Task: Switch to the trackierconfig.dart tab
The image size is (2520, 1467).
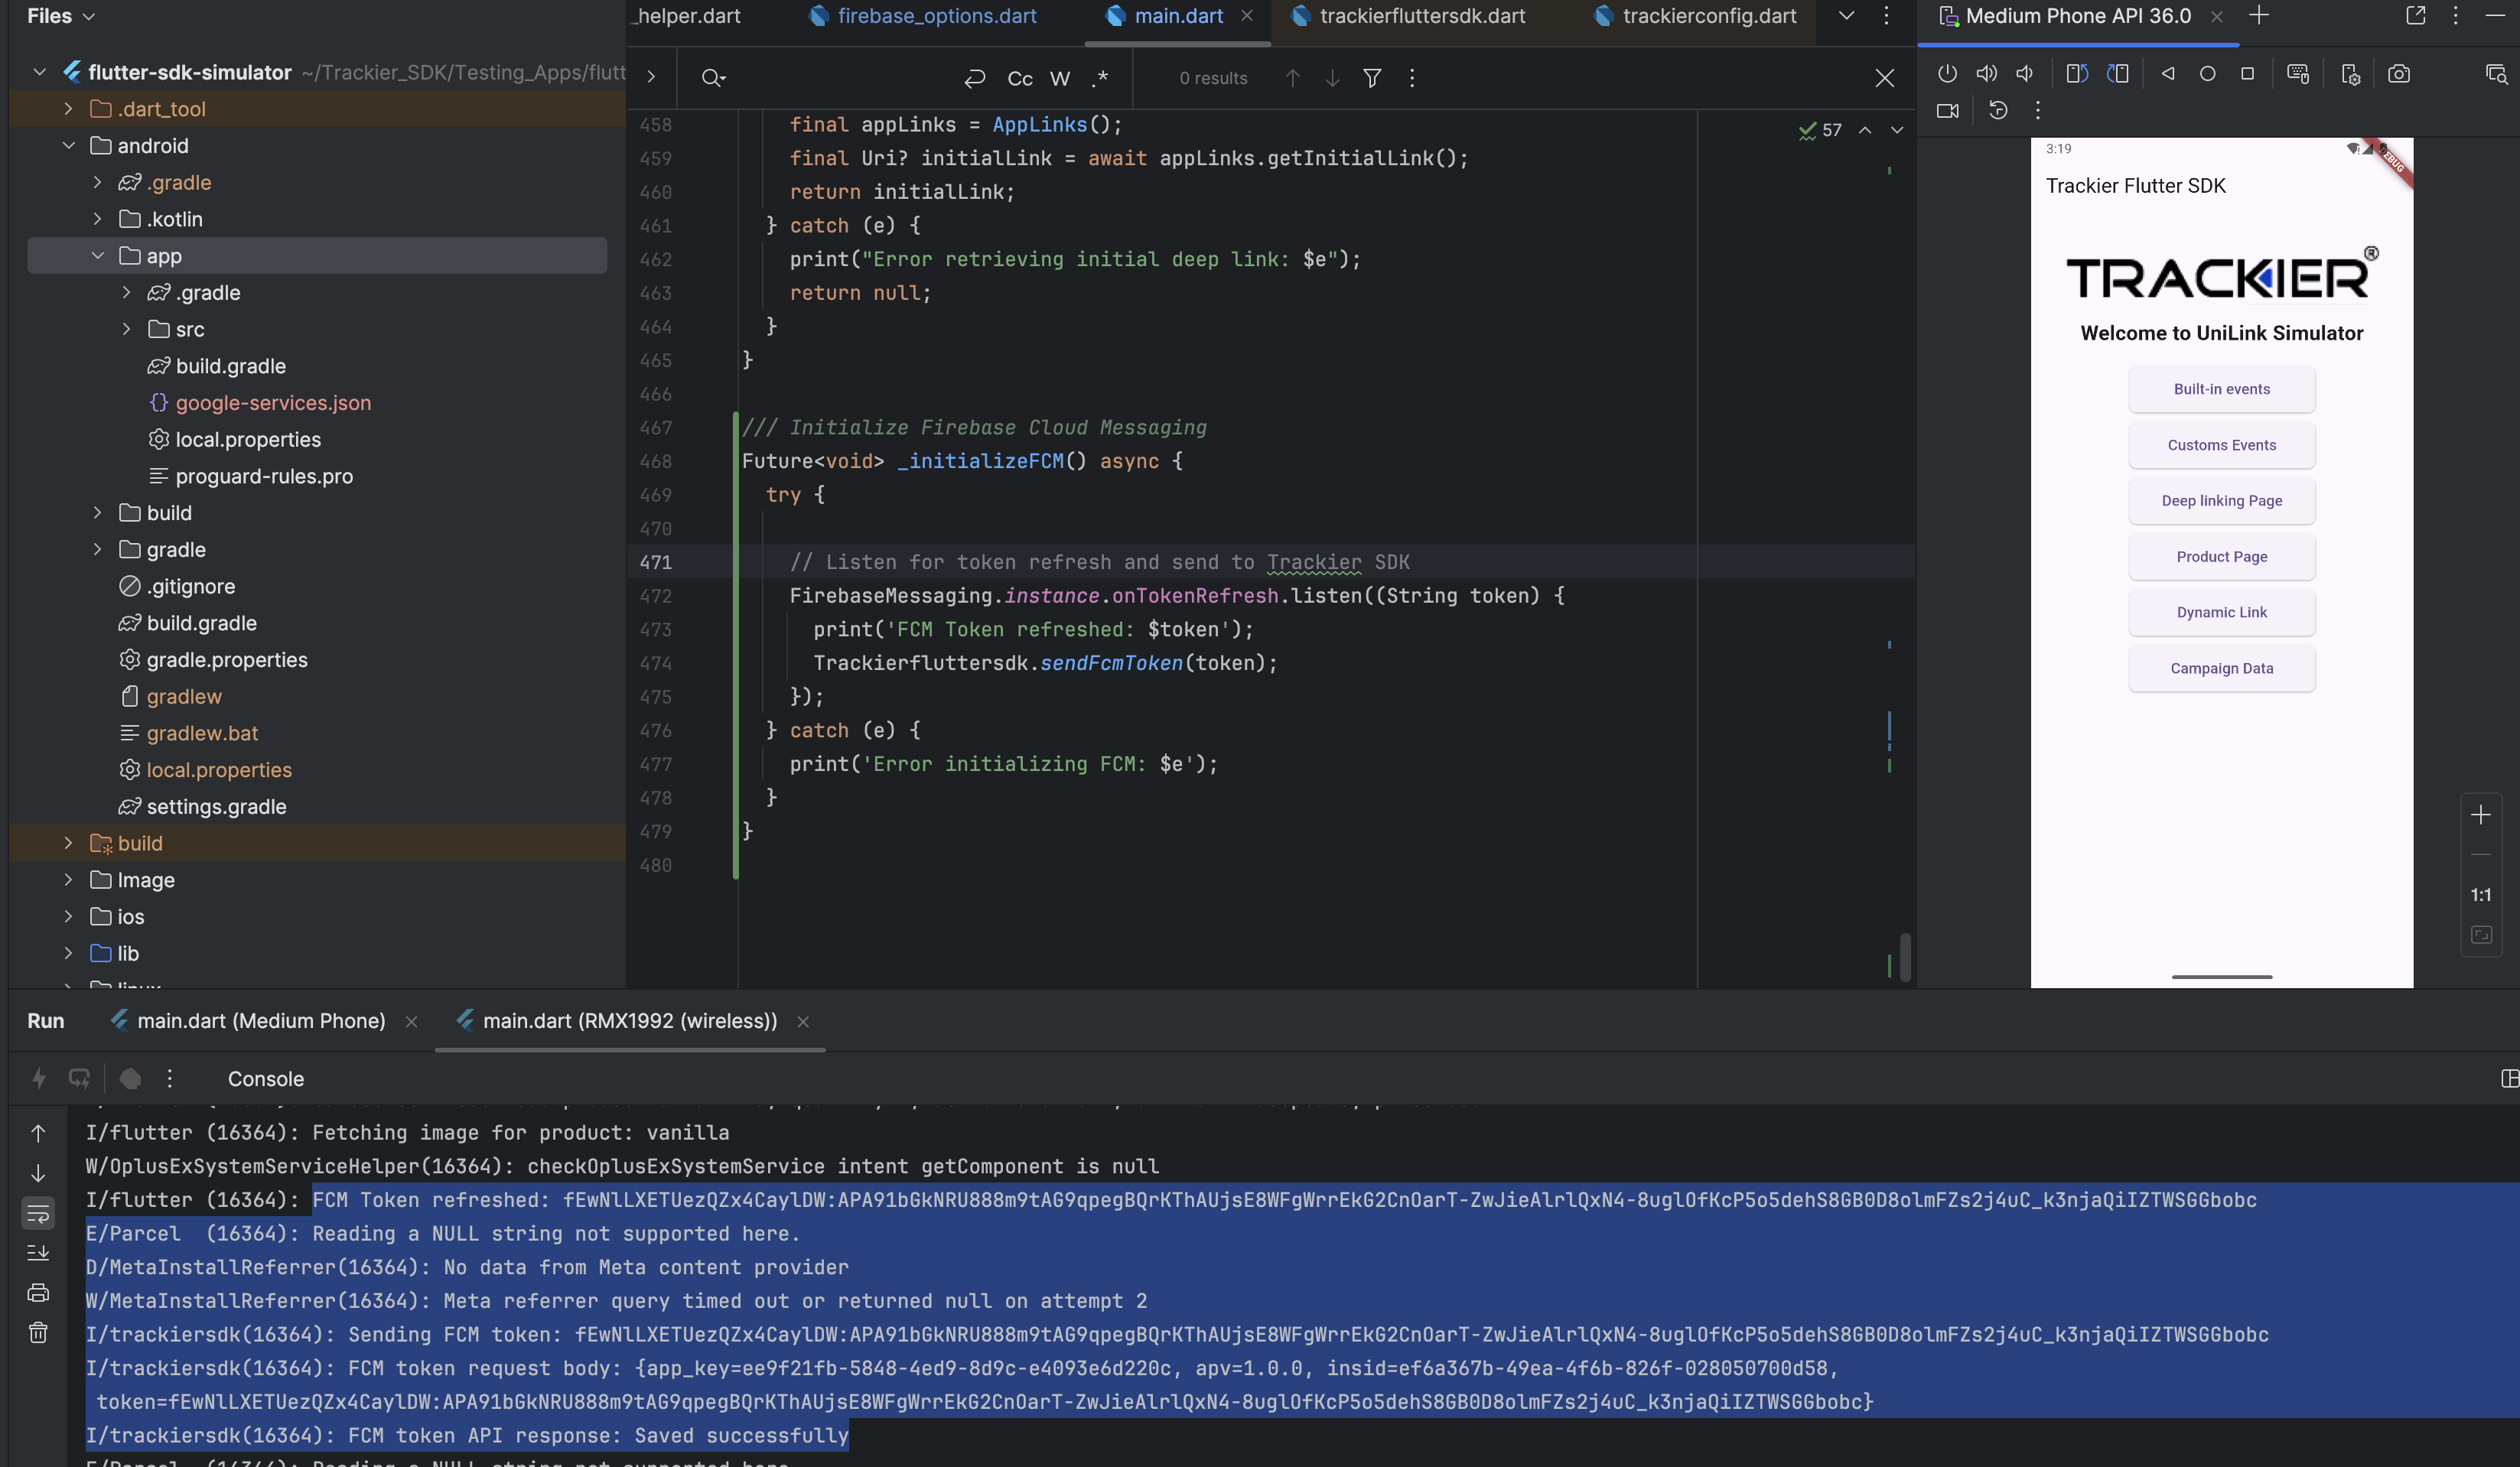Action: point(1708,16)
